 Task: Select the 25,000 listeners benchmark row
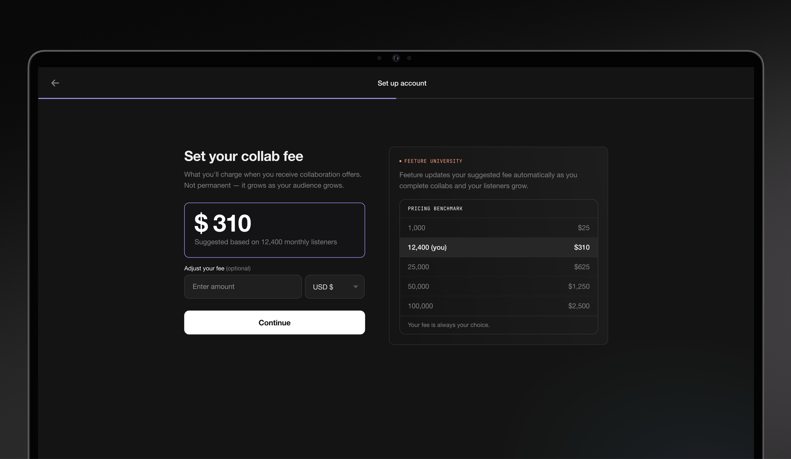(x=498, y=267)
